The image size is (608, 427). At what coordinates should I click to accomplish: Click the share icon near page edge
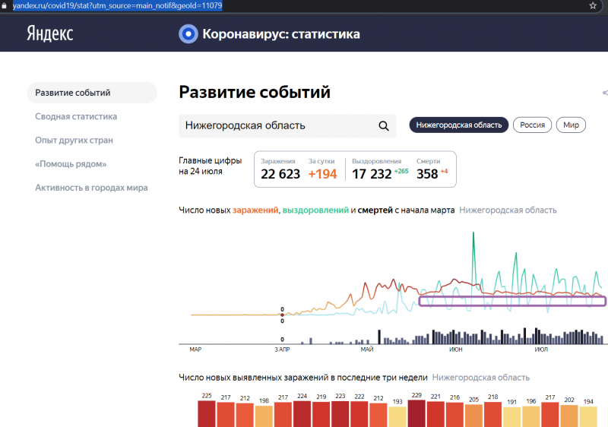point(605,93)
